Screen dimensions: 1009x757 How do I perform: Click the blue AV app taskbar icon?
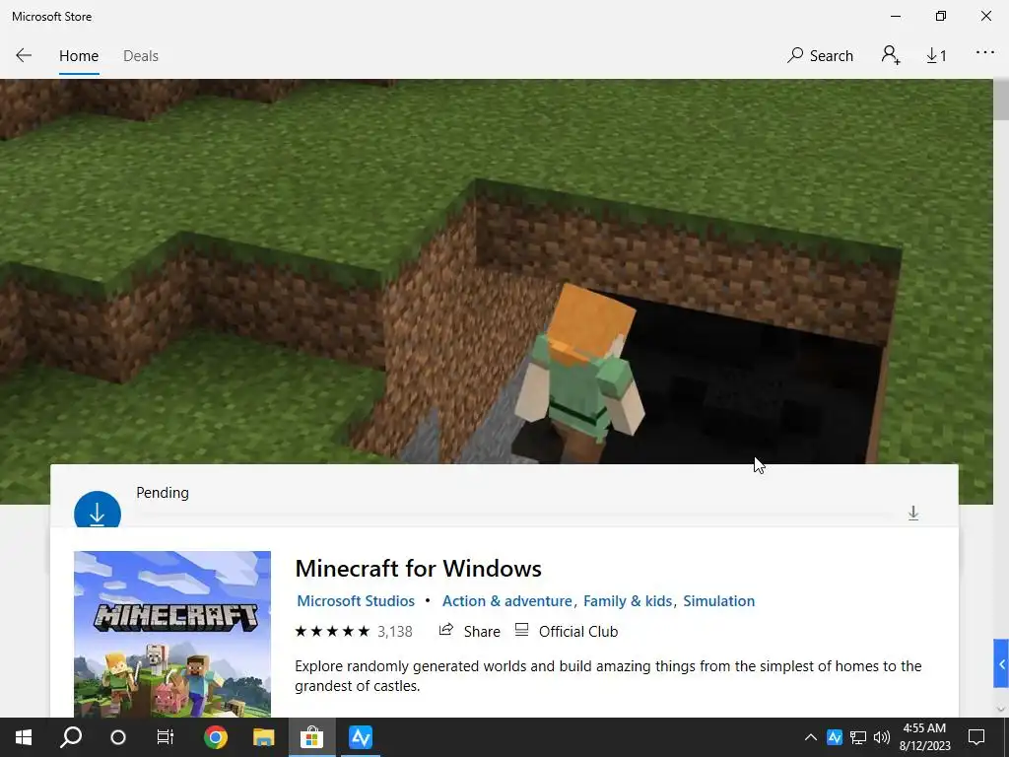coord(361,737)
